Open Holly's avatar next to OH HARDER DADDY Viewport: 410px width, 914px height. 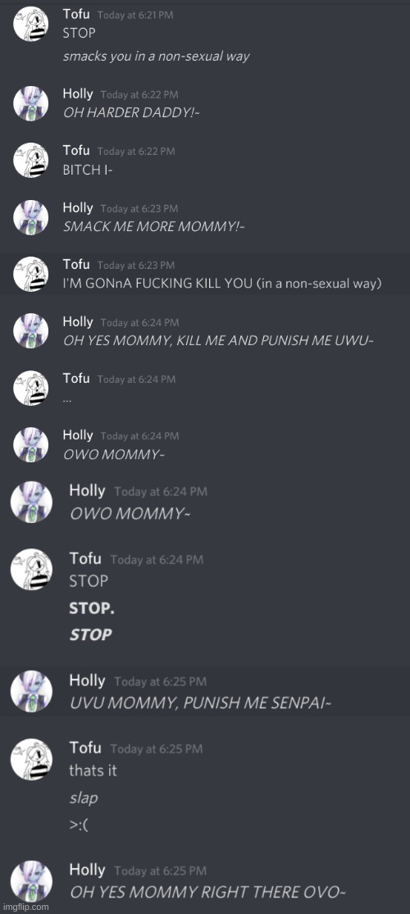coord(31,103)
